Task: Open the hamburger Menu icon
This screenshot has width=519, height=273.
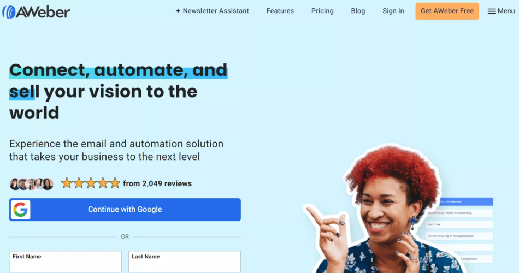Action: [491, 11]
